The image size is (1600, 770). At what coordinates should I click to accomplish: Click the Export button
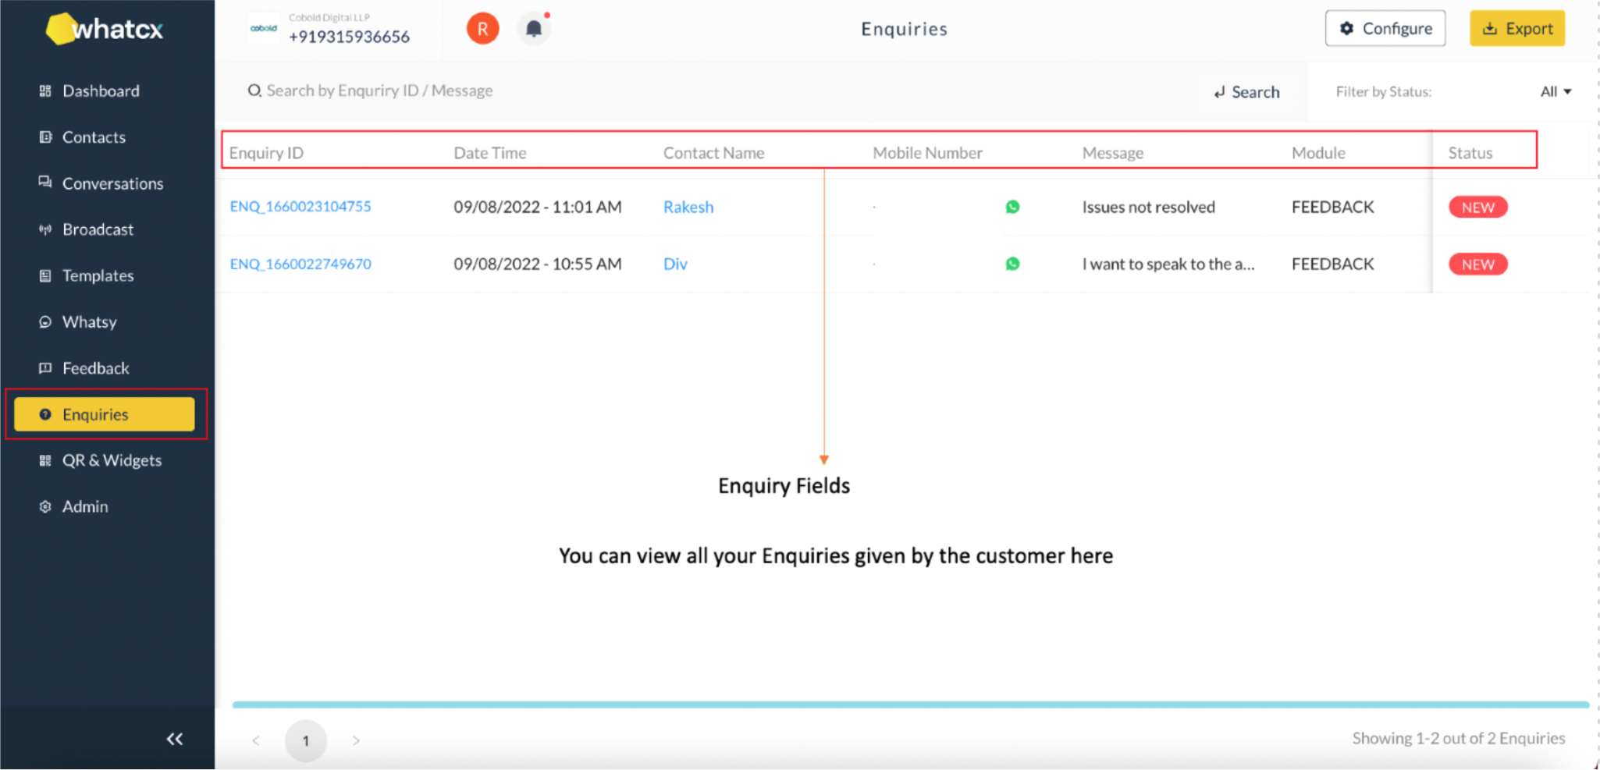pyautogui.click(x=1516, y=28)
